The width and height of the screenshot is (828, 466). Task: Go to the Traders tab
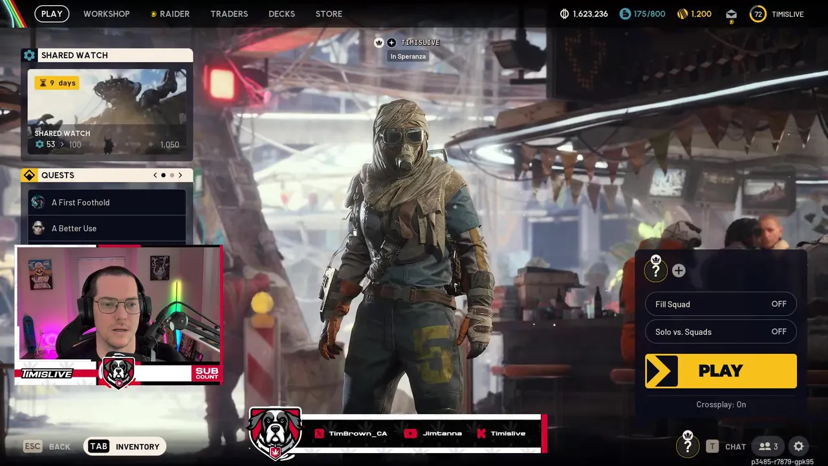click(x=229, y=14)
